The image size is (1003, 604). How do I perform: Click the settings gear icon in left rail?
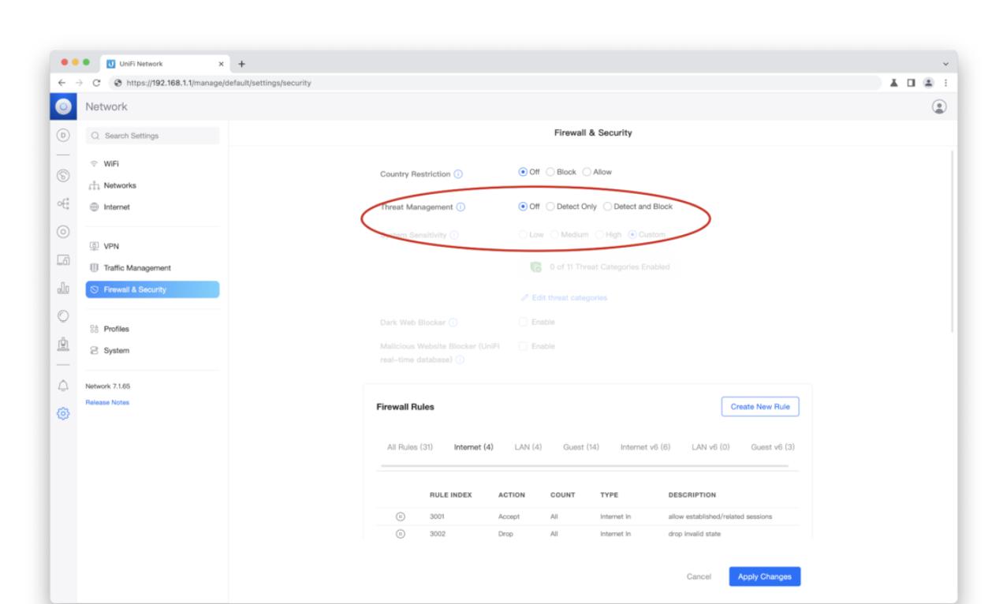[x=63, y=412]
